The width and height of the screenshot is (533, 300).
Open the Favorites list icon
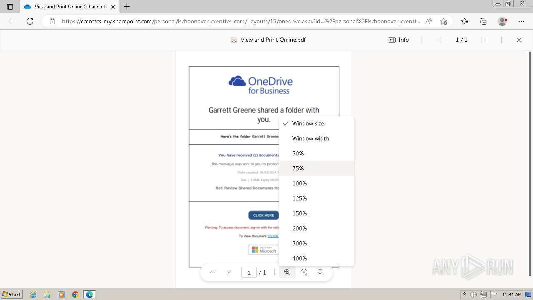pos(465,21)
